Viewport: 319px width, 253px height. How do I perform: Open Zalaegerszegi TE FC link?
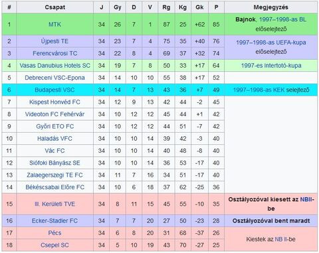(54, 175)
